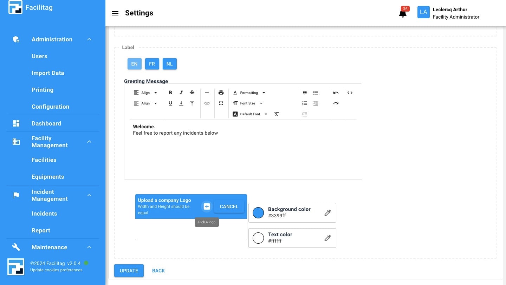This screenshot has width=506, height=285.
Task: Apply italic formatting
Action: (x=181, y=93)
